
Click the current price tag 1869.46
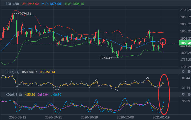click(185, 43)
